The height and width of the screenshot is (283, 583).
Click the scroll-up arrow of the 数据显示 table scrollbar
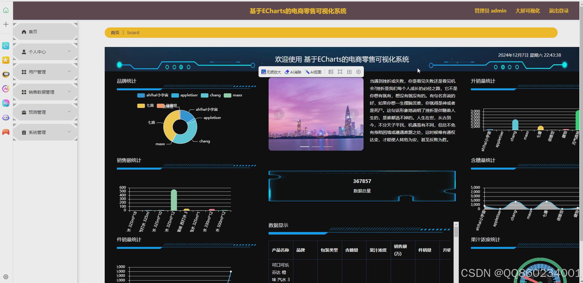[456, 224]
